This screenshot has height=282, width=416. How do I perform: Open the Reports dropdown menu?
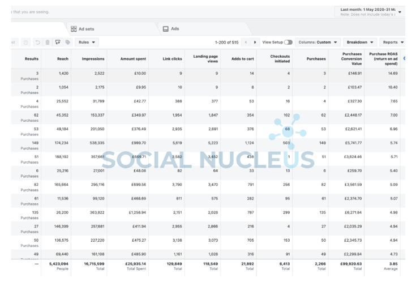pyautogui.click(x=393, y=42)
